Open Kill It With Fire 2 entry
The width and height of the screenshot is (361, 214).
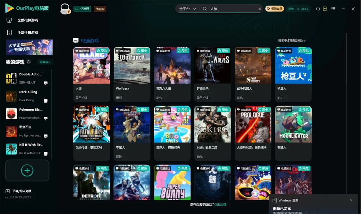click(x=27, y=149)
